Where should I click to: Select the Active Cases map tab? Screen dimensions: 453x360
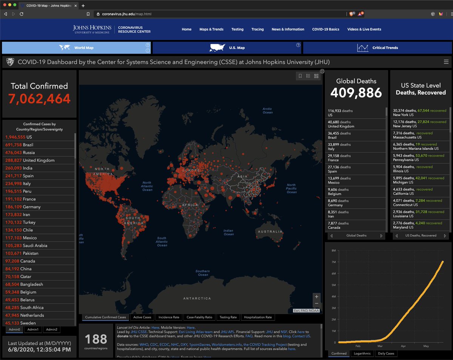(142, 317)
